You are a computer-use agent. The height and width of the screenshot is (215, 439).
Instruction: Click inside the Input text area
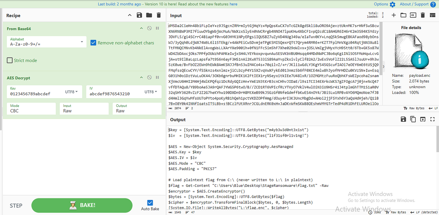[274, 64]
